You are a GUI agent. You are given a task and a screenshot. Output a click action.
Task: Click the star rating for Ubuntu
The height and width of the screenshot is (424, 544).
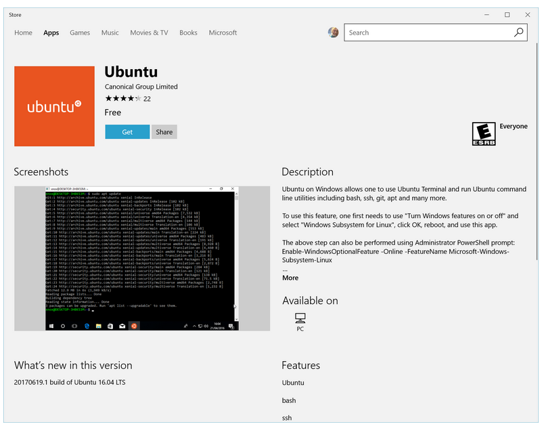coord(123,99)
